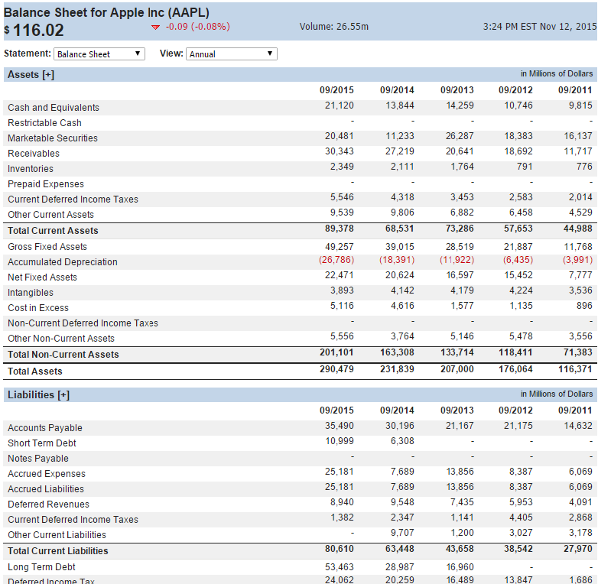Click the 09/2015 column header in Assets table
The width and height of the screenshot is (598, 584).
(x=336, y=90)
